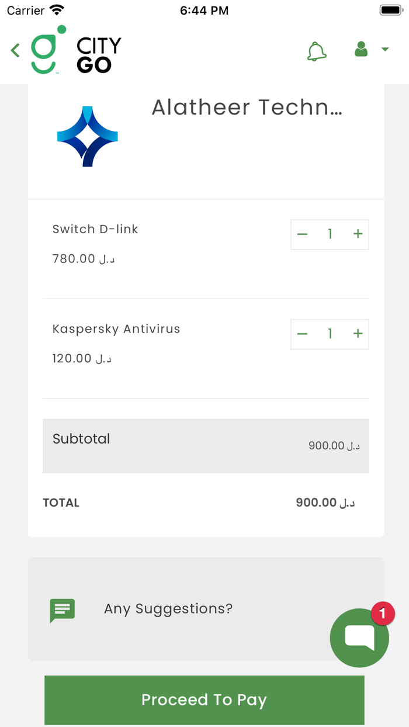409x727 pixels.
Task: Increase Kaspersky Antivirus quantity
Action: 358,334
